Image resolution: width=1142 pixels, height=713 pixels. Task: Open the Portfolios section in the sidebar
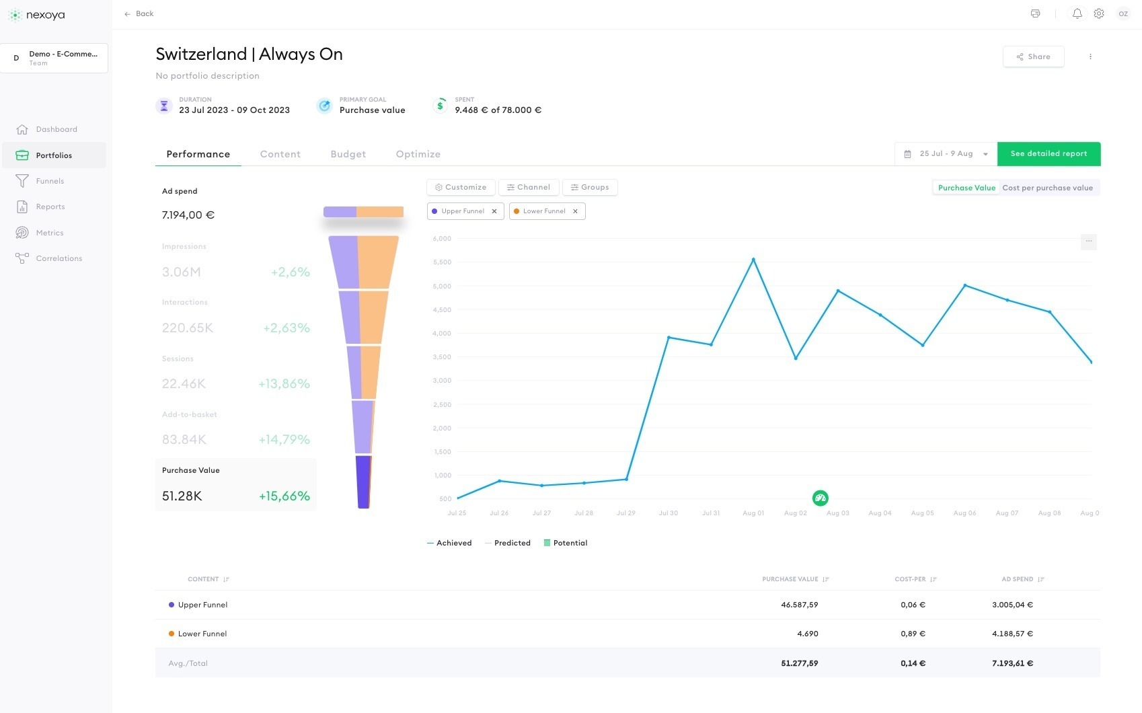point(54,155)
